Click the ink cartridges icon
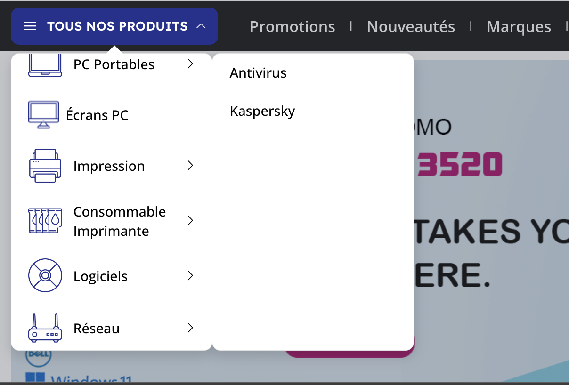Screen dimensions: 569x385 click(x=45, y=221)
